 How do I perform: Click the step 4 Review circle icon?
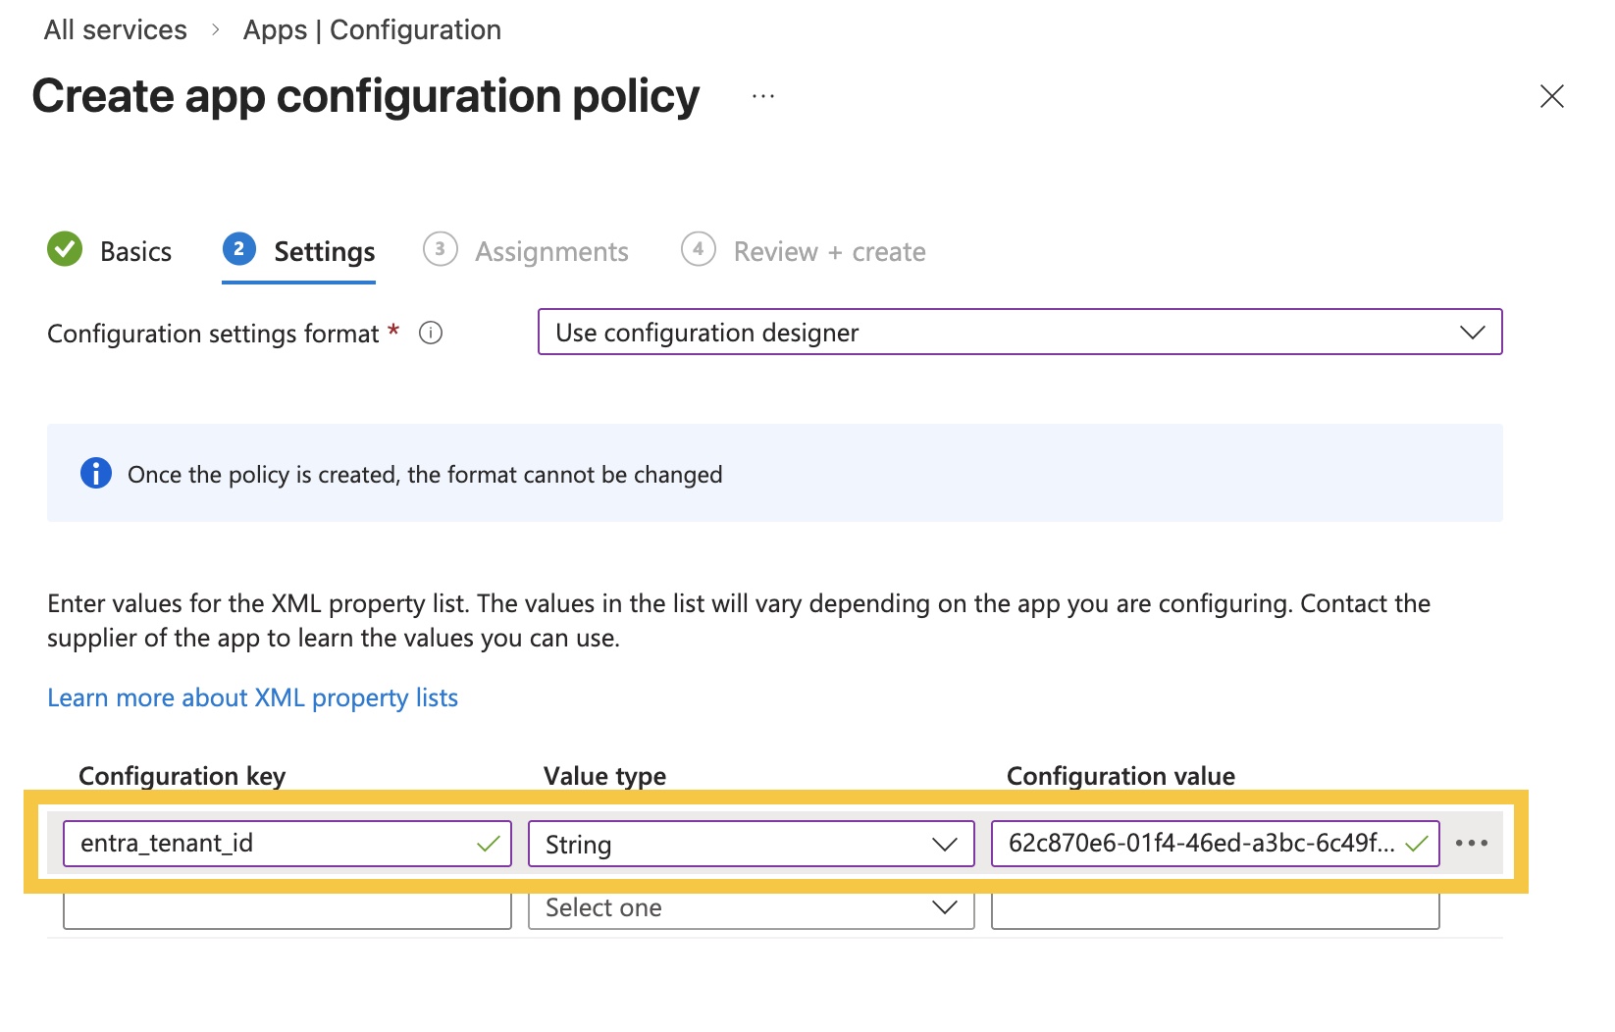click(698, 250)
